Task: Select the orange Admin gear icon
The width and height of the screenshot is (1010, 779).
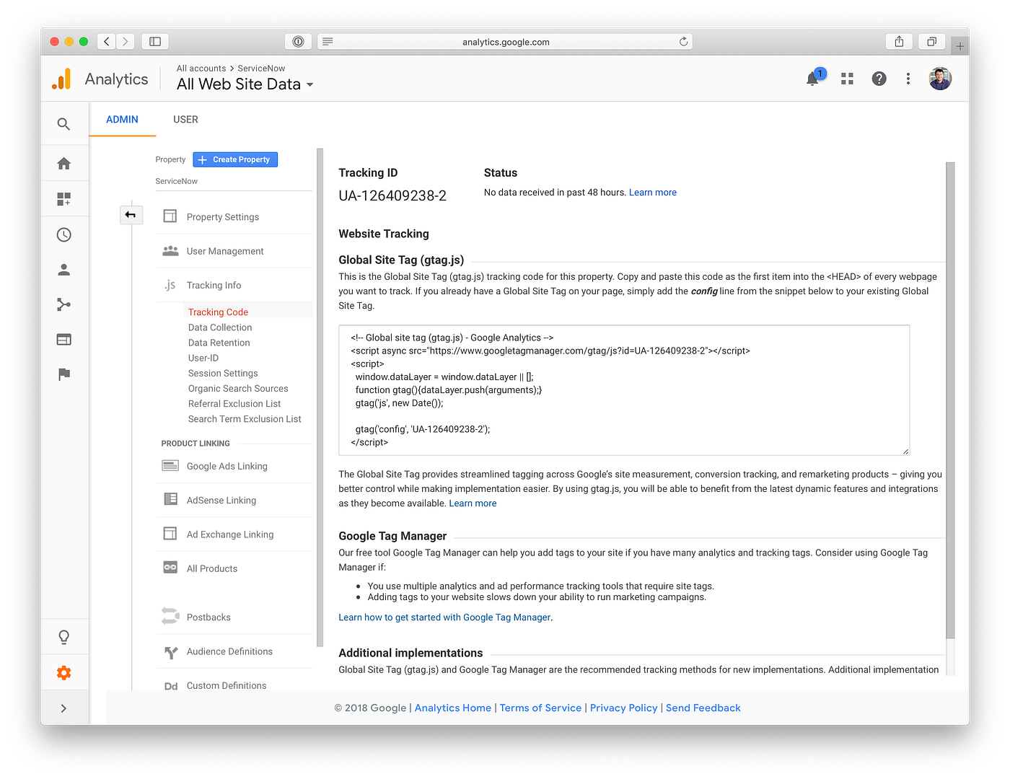Action: (64, 672)
